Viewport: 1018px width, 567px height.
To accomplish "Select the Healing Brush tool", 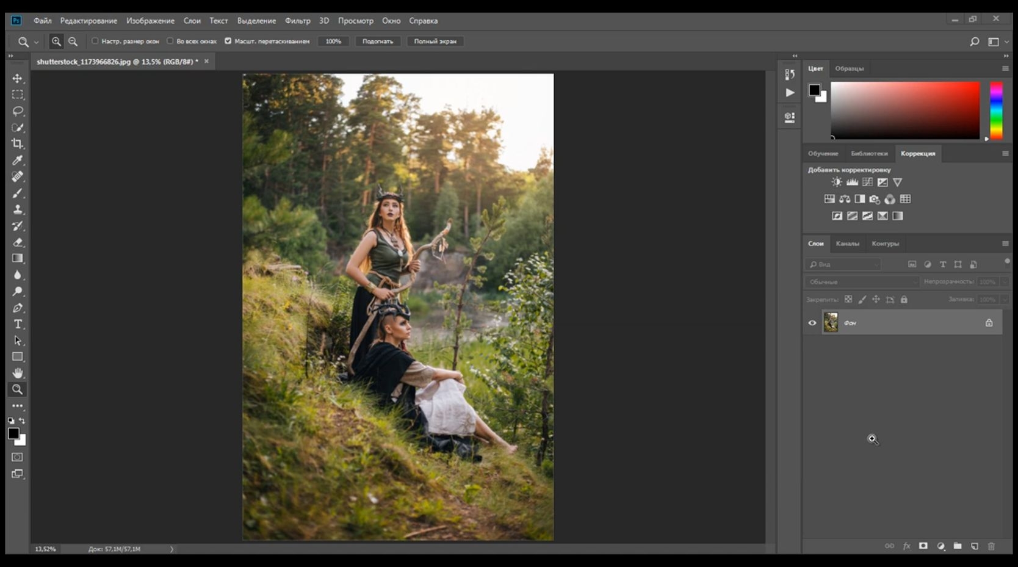I will (x=18, y=176).
